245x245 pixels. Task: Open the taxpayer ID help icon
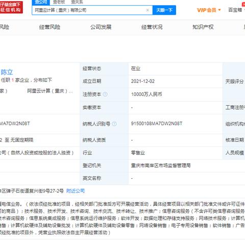pos(114,124)
